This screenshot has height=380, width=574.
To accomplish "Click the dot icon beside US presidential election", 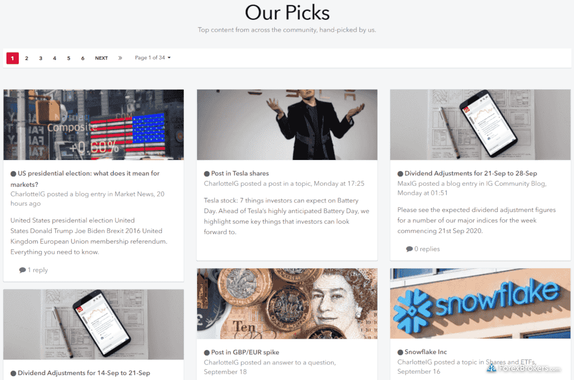I will coord(13,173).
